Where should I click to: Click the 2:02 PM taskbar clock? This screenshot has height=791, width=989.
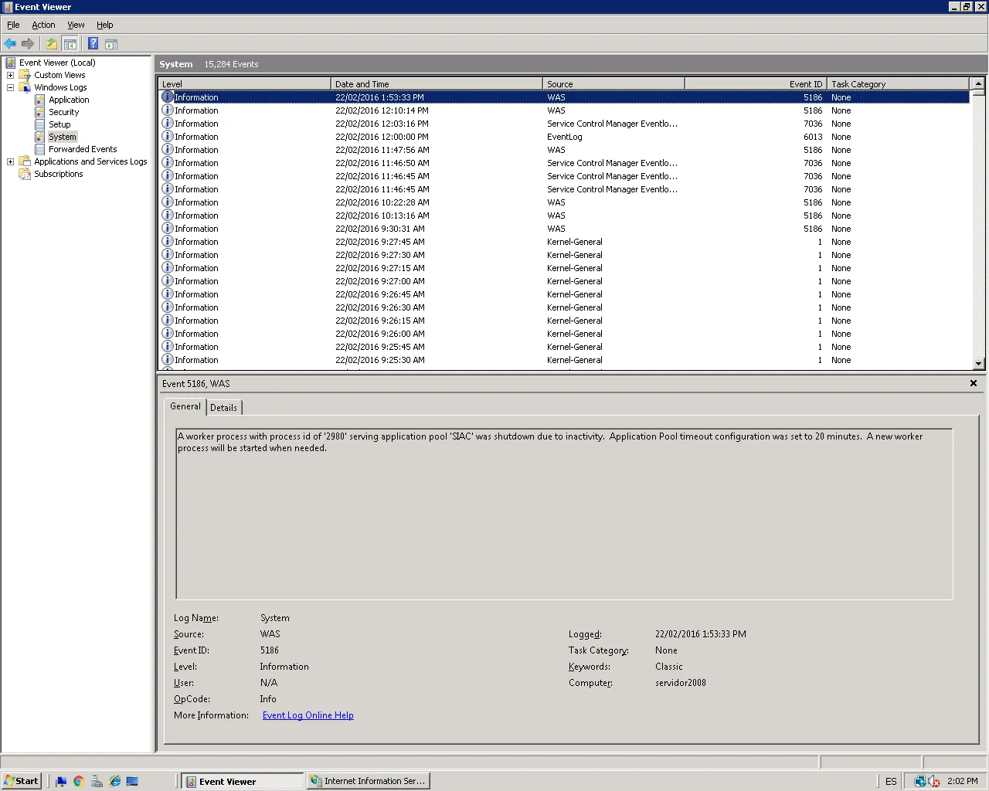point(963,781)
